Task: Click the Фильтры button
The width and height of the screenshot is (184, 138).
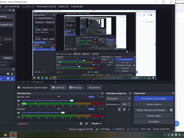Action: point(76,87)
